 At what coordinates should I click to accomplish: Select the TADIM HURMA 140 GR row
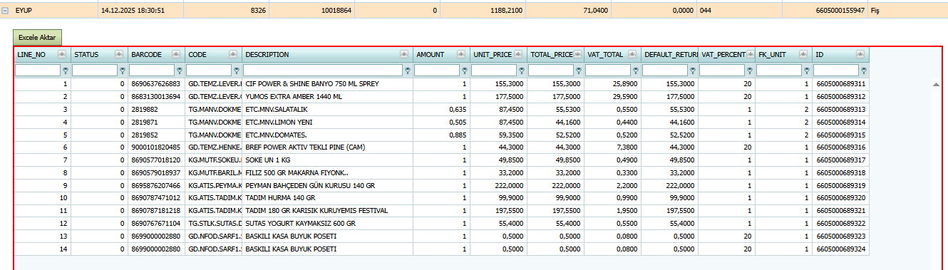[441, 197]
